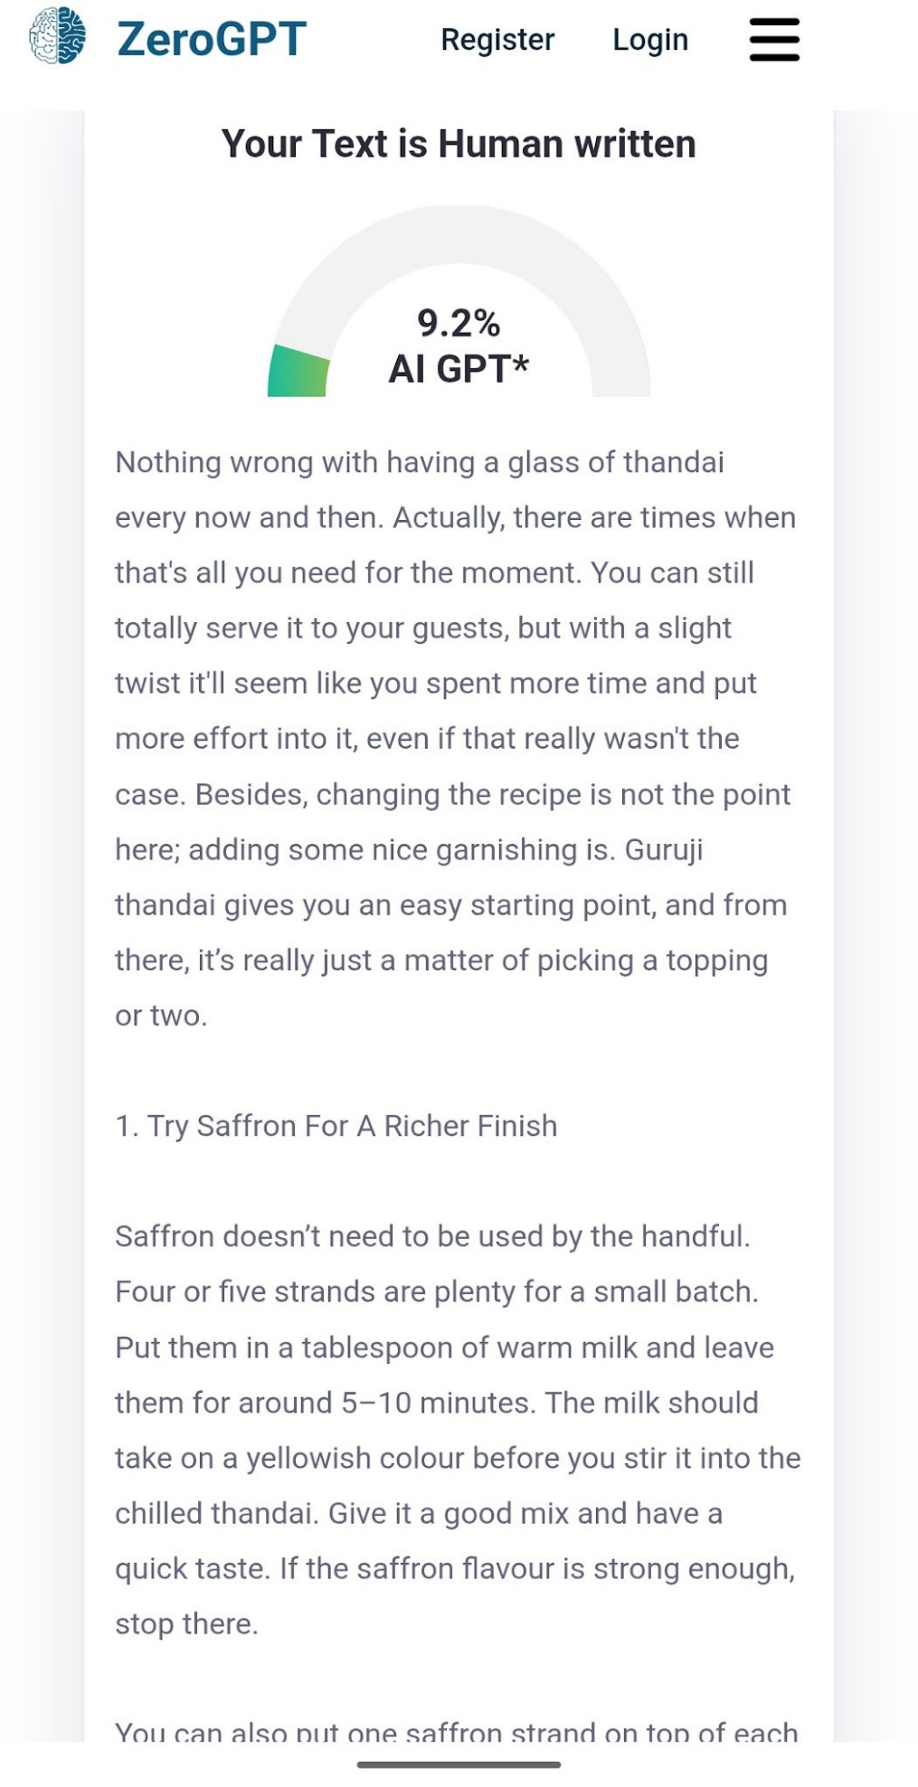The image size is (918, 1787).
Task: Click the words 'stop there.' ending the paragraph
Action: click(186, 1623)
